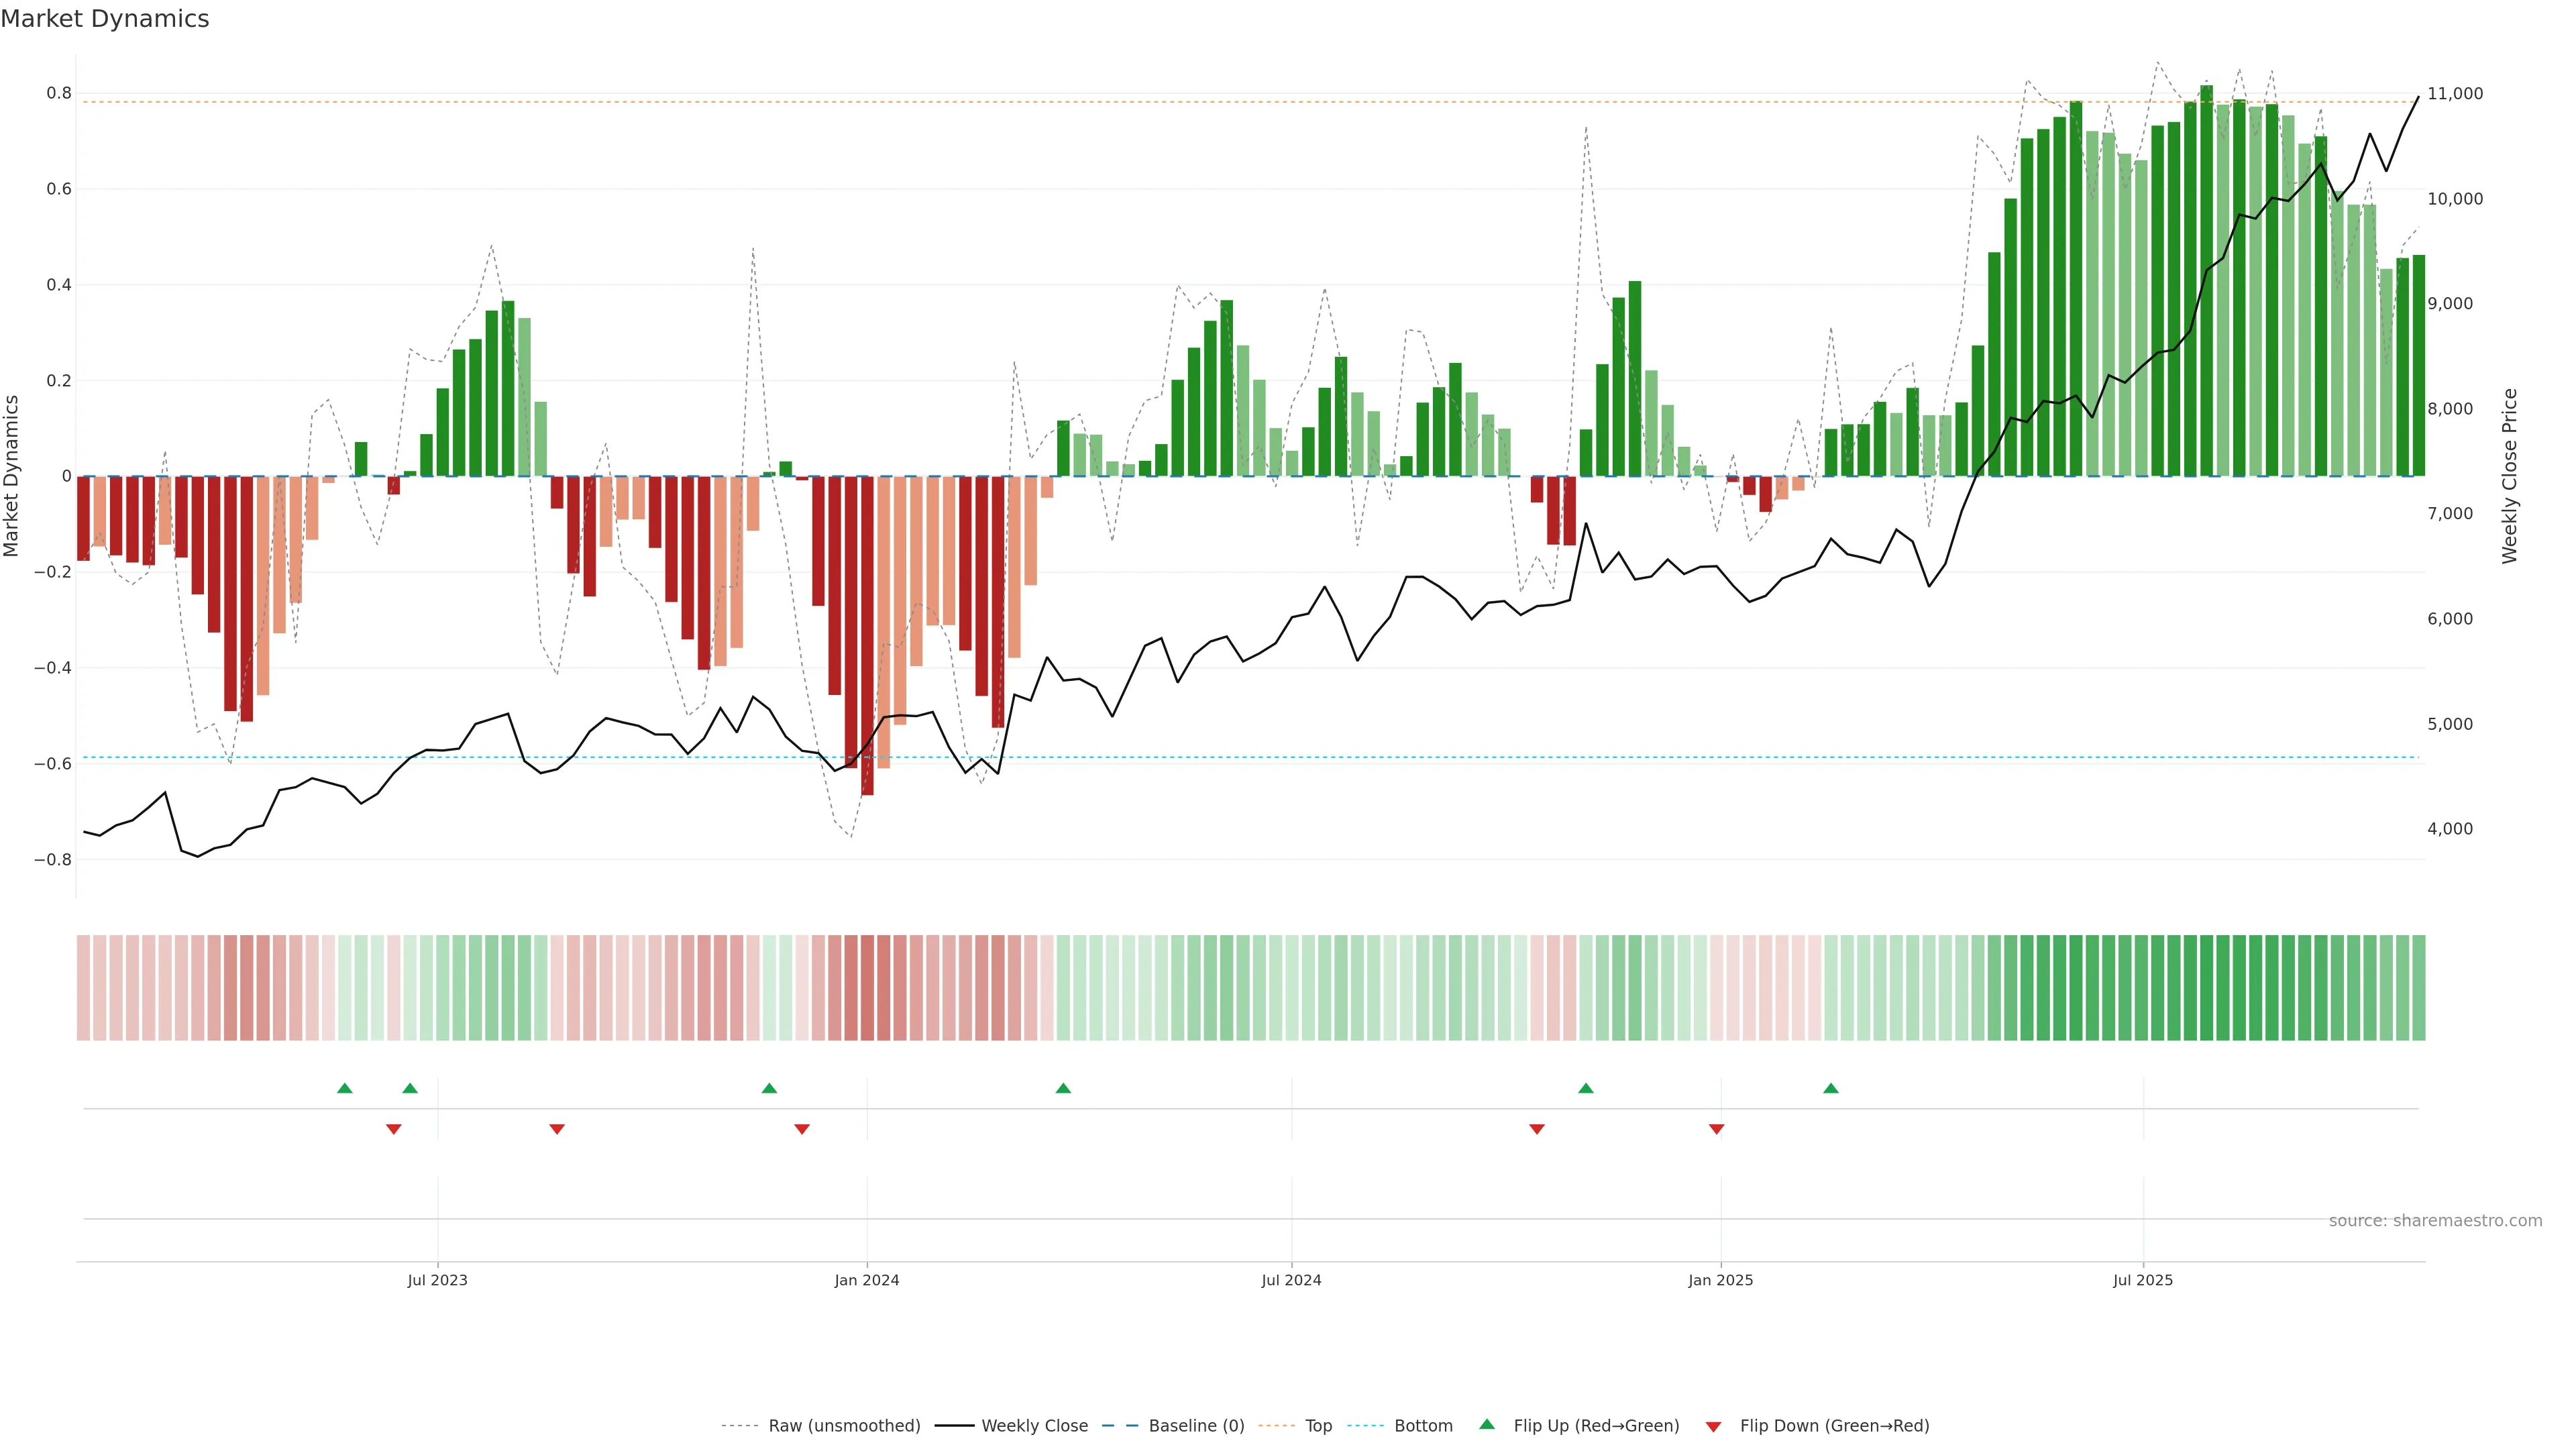Click the Market Dynamics chart title
The width and height of the screenshot is (2576, 1449).
[105, 19]
